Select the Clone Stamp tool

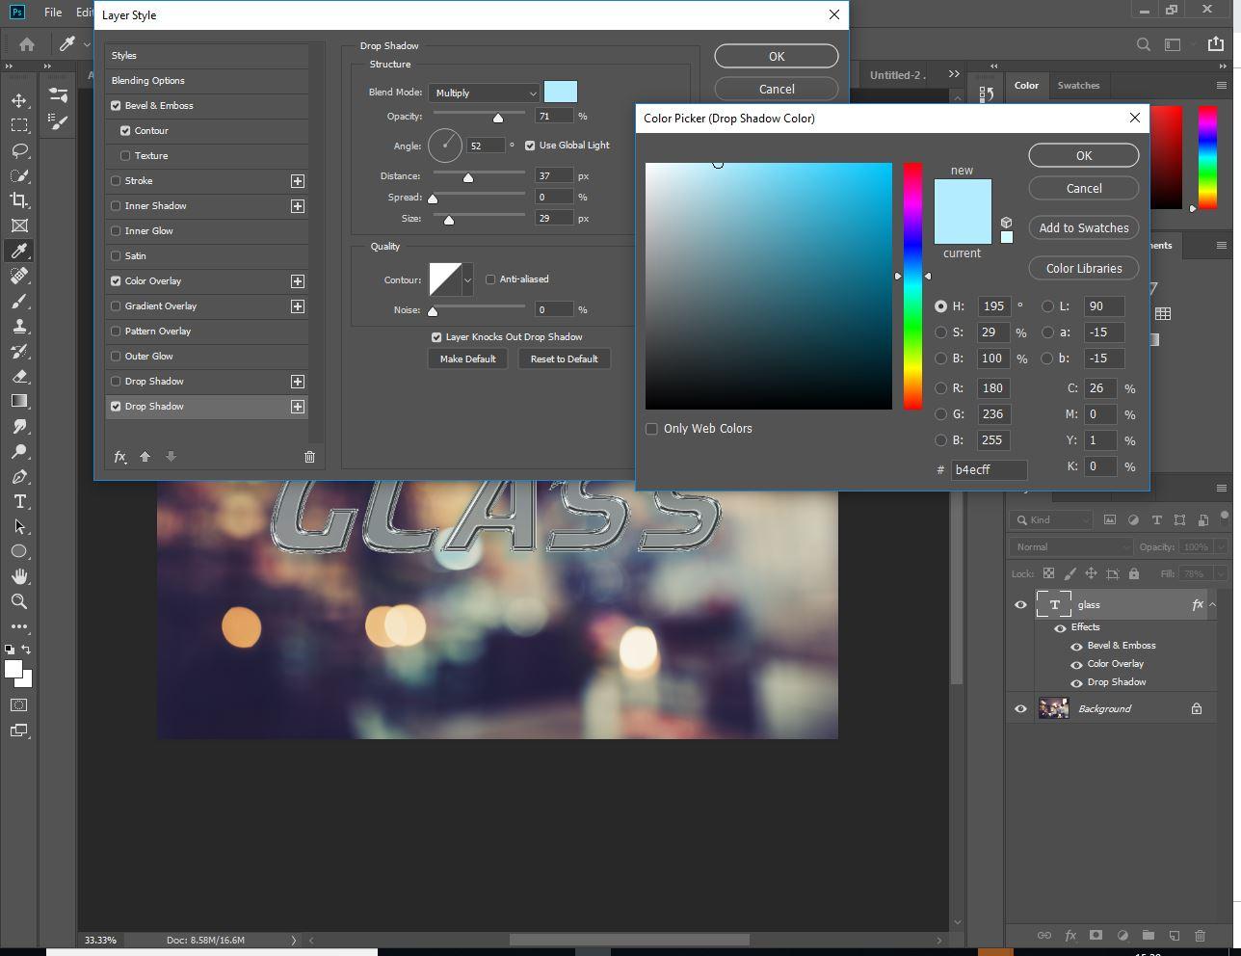click(x=19, y=326)
